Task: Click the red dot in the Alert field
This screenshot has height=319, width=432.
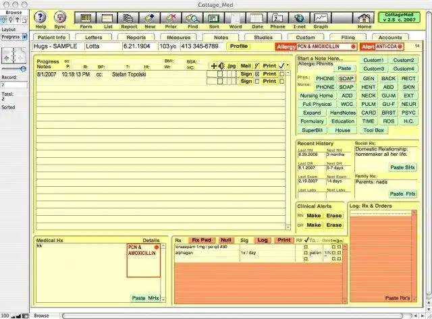Action: tap(400, 47)
